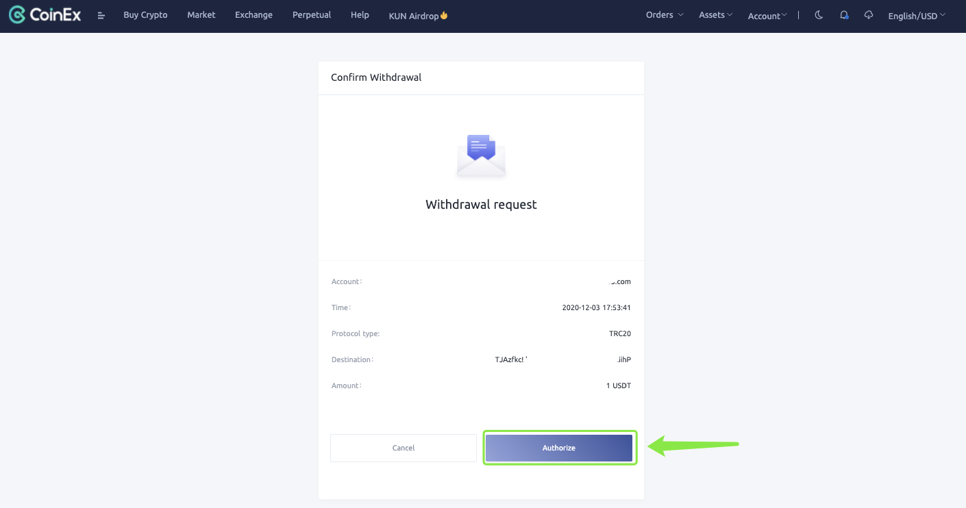Screen dimensions: 966x508
Task: Click the download app cloud icon
Action: (x=868, y=14)
